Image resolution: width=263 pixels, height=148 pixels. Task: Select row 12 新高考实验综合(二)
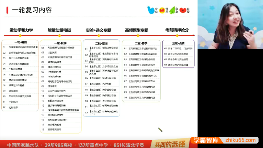point(102,113)
